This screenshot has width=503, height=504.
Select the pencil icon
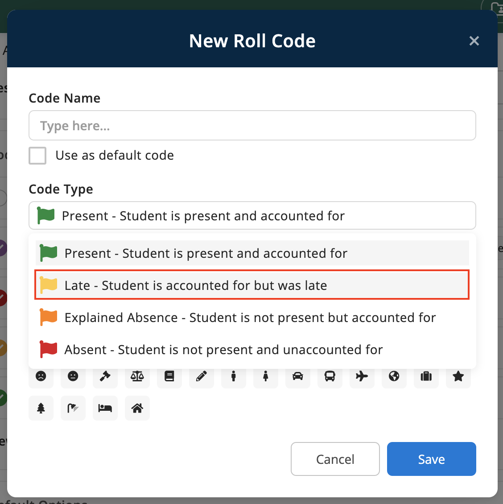click(202, 376)
